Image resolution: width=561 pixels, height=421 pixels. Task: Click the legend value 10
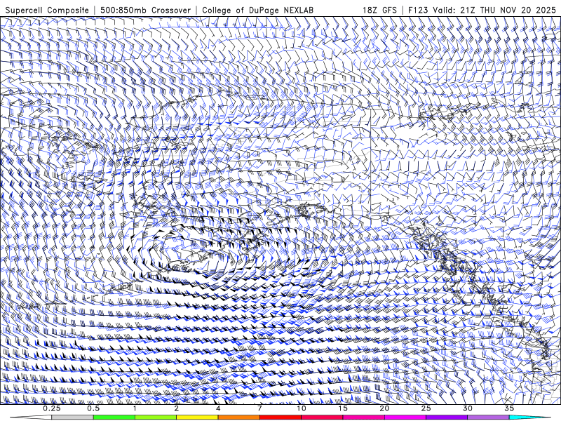(302, 408)
